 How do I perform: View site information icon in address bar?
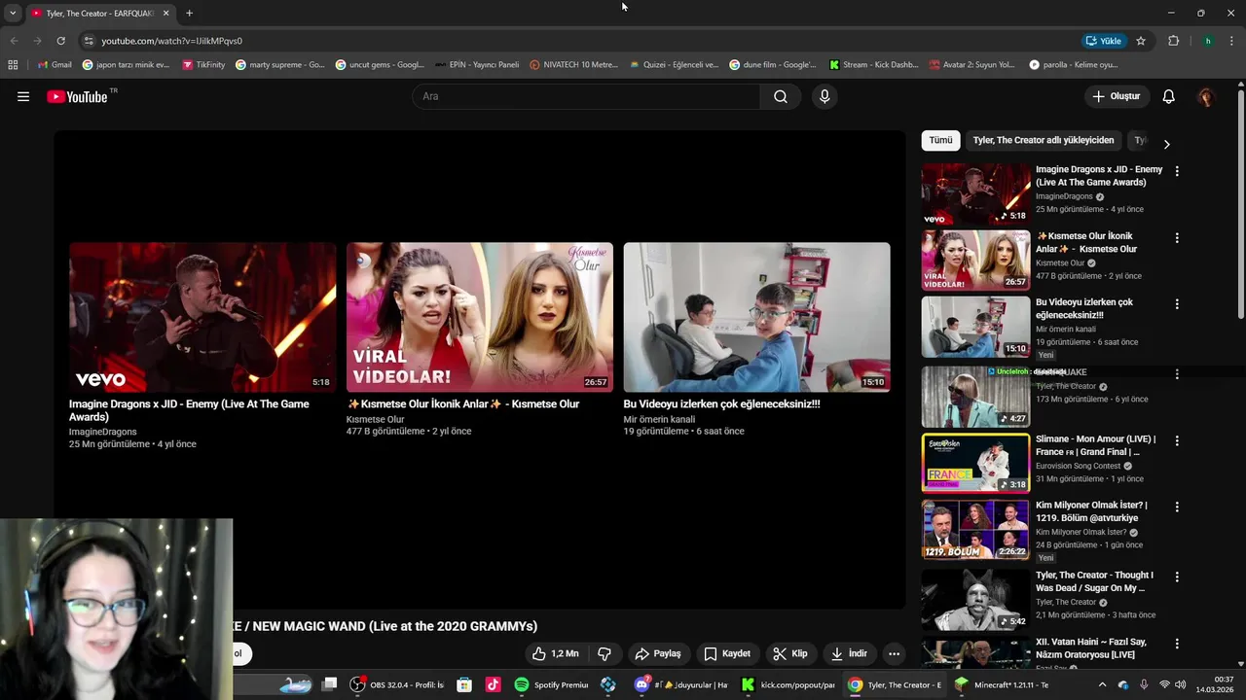pos(89,41)
